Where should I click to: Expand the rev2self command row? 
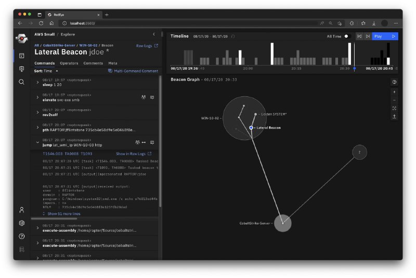click(x=37, y=112)
